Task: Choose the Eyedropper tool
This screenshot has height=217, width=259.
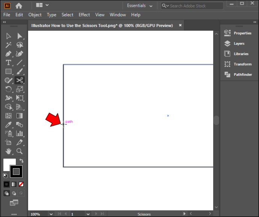Action: (x=8, y=125)
